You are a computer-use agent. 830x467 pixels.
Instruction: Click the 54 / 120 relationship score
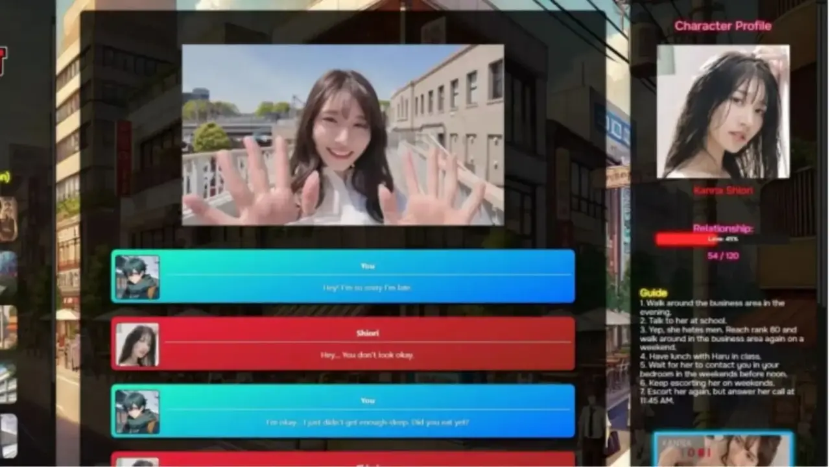coord(723,256)
